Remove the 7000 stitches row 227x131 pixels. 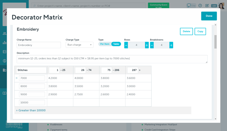(17, 78)
